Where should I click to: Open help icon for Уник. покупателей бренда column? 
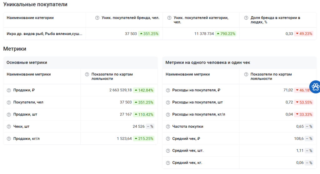pos(97,18)
